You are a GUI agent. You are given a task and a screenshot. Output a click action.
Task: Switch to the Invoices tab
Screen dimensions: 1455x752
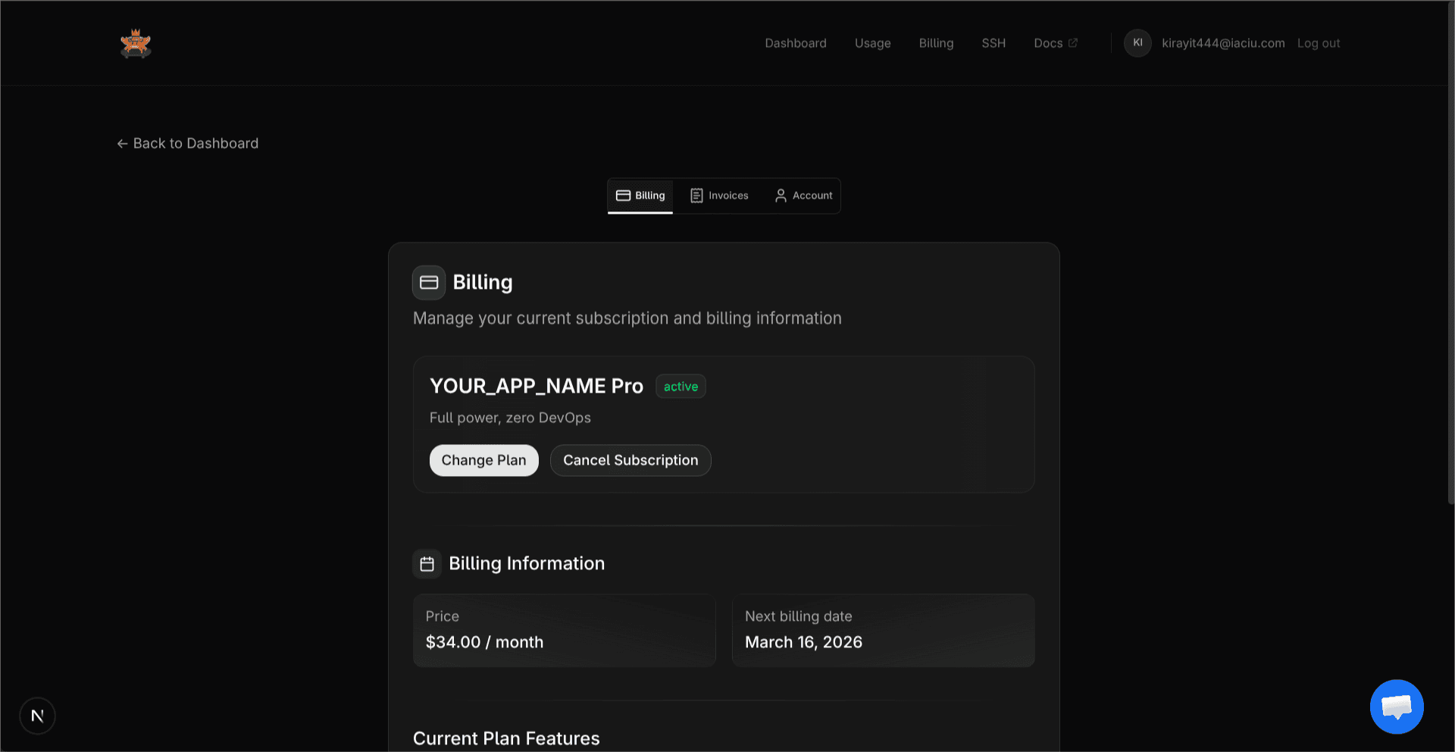727,195
